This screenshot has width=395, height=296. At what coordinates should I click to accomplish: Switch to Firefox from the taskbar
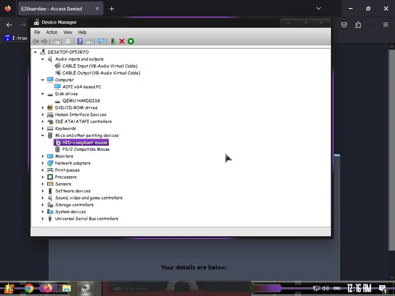tap(47, 288)
